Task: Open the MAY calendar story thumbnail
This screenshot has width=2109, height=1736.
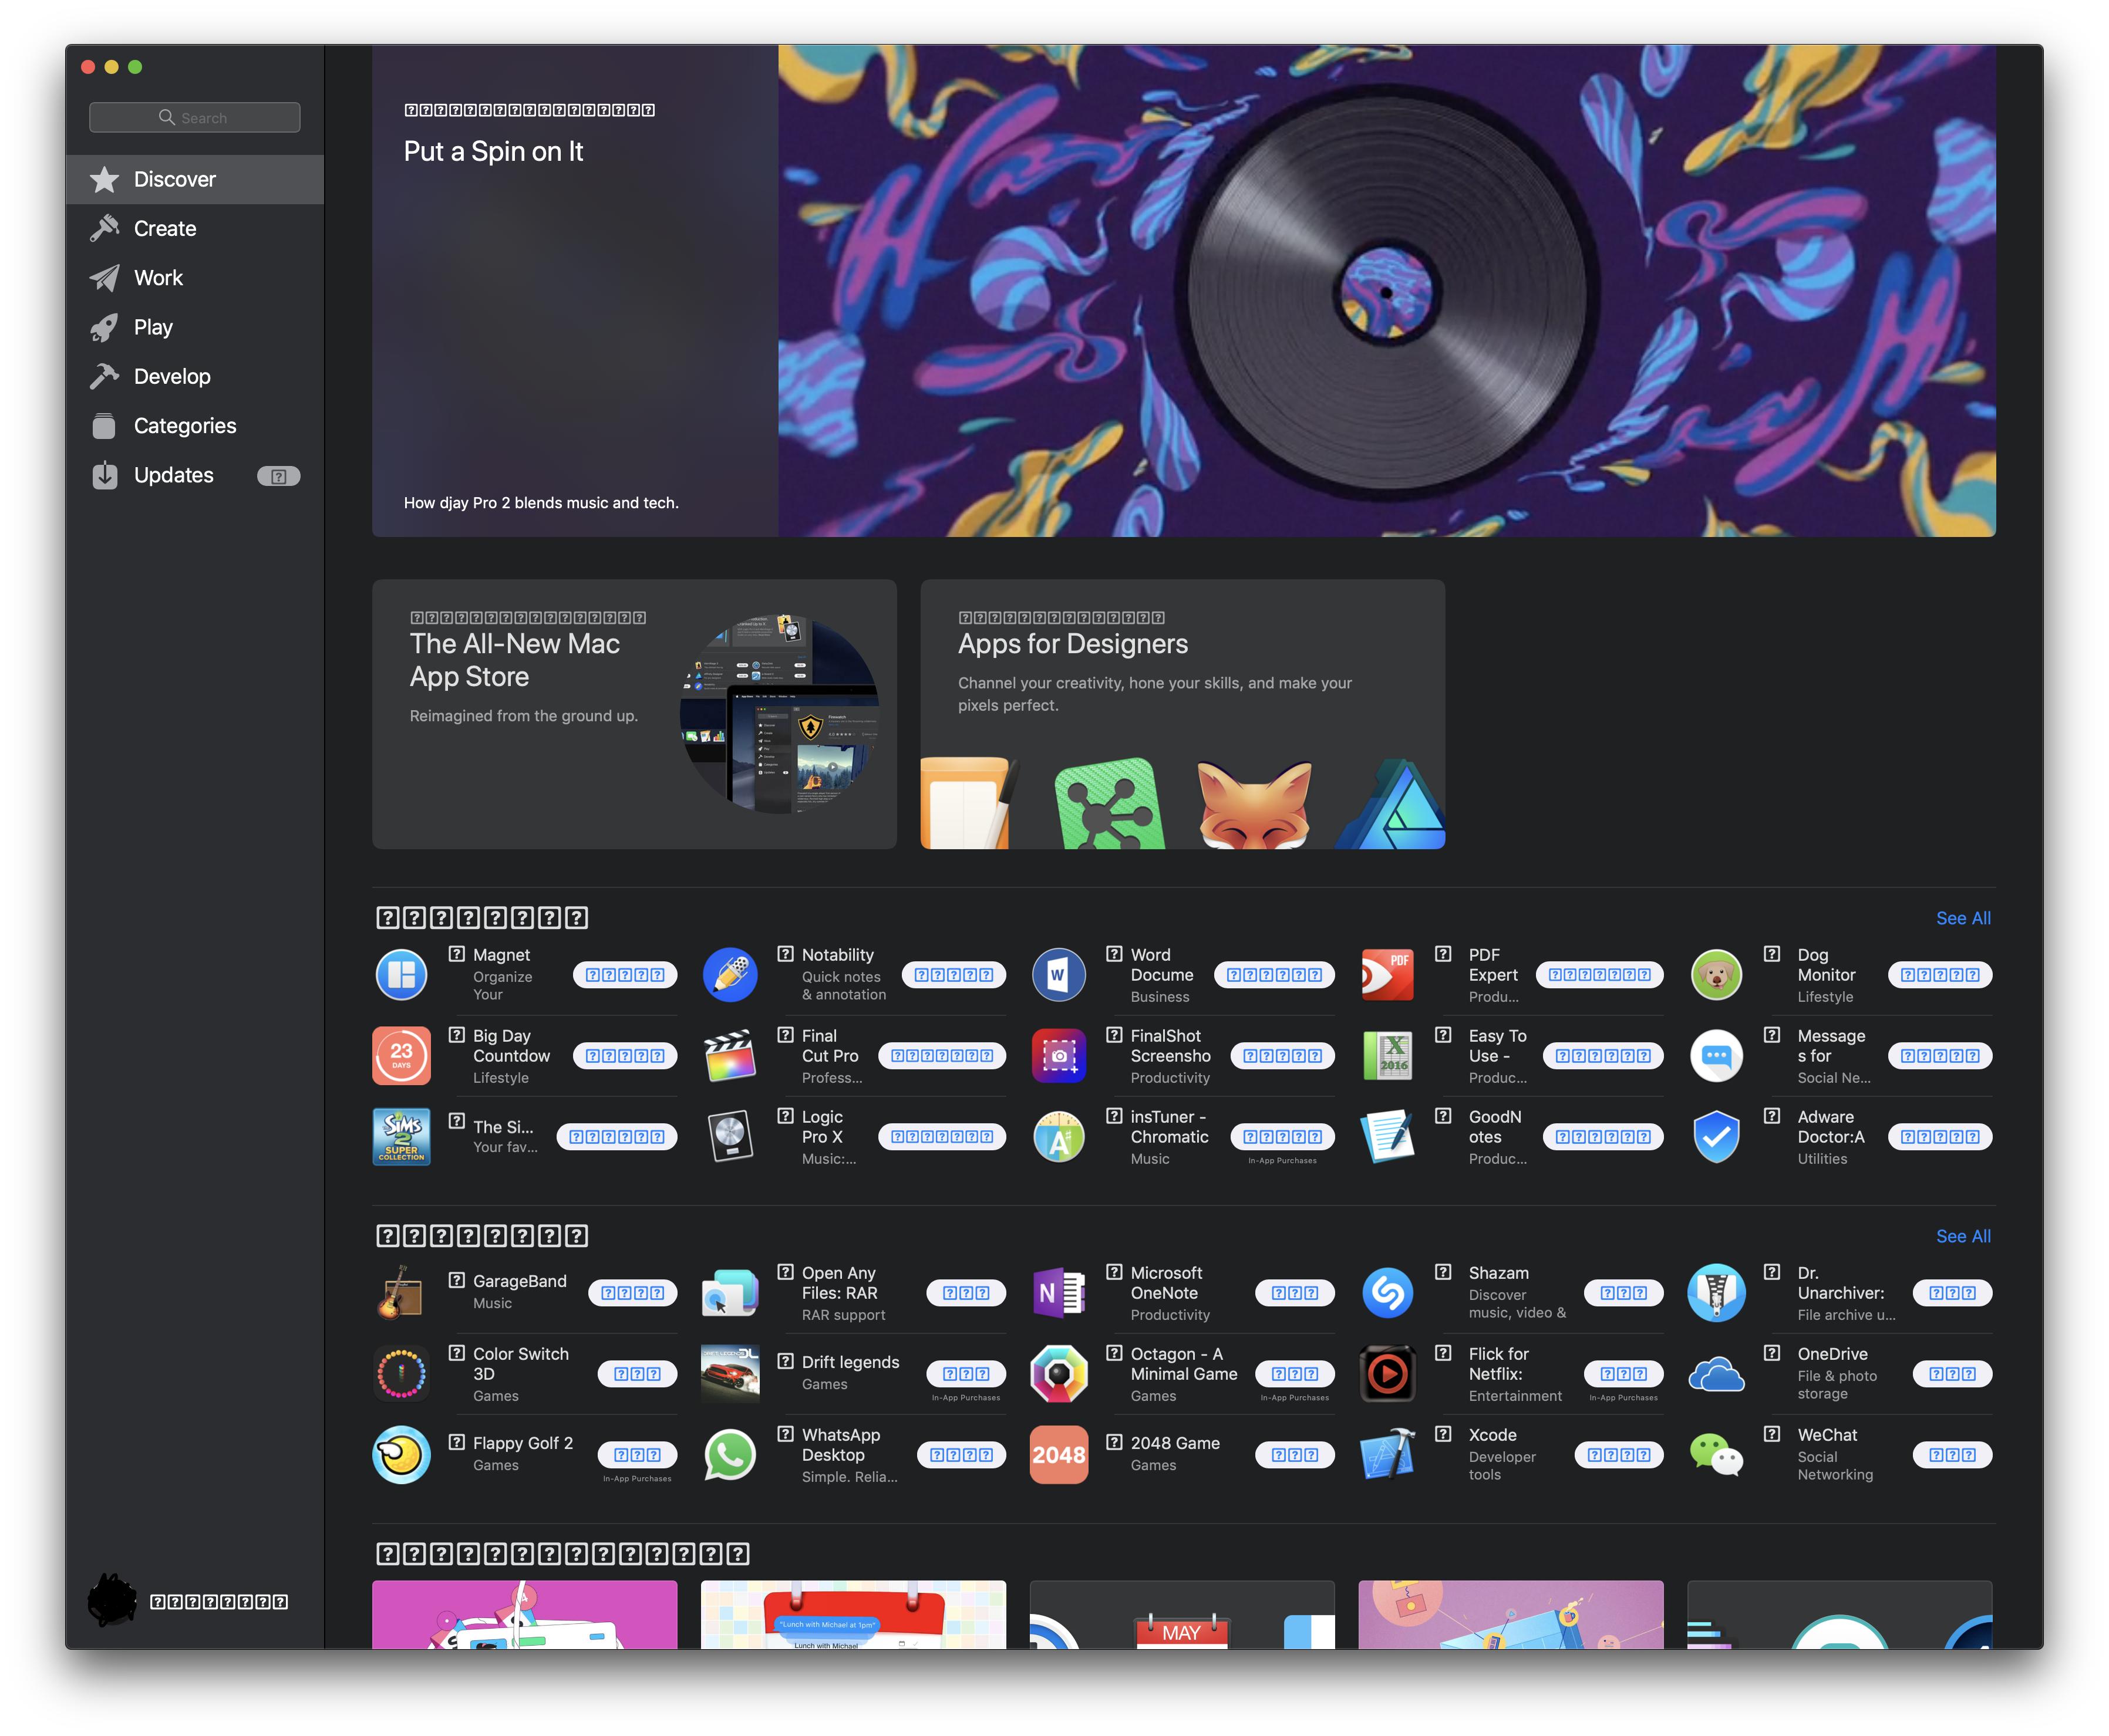Action: pos(1181,1614)
